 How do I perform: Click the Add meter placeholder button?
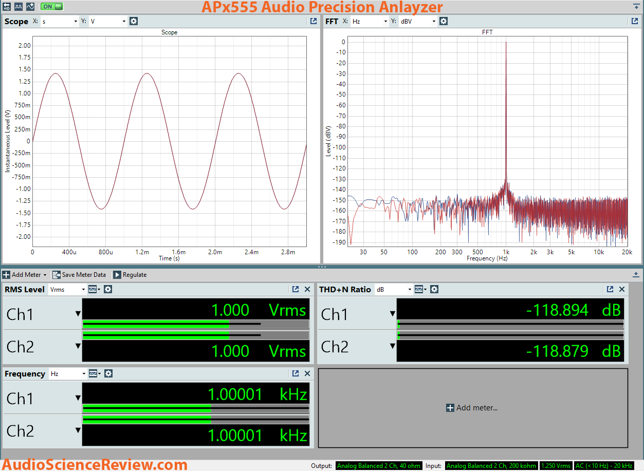(473, 408)
